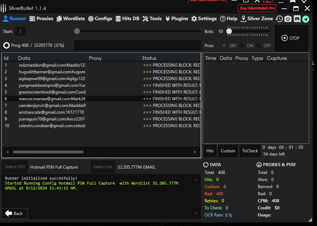
Task: Open the Discord icon link
Action: coord(297,19)
